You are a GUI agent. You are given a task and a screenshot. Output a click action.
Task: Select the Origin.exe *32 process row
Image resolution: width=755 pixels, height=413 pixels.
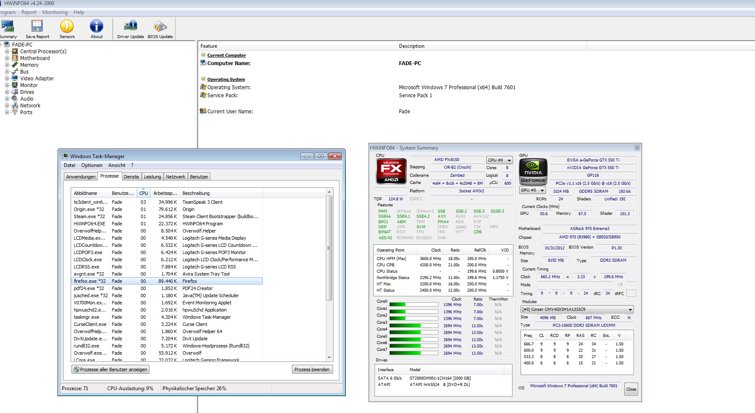coord(167,209)
